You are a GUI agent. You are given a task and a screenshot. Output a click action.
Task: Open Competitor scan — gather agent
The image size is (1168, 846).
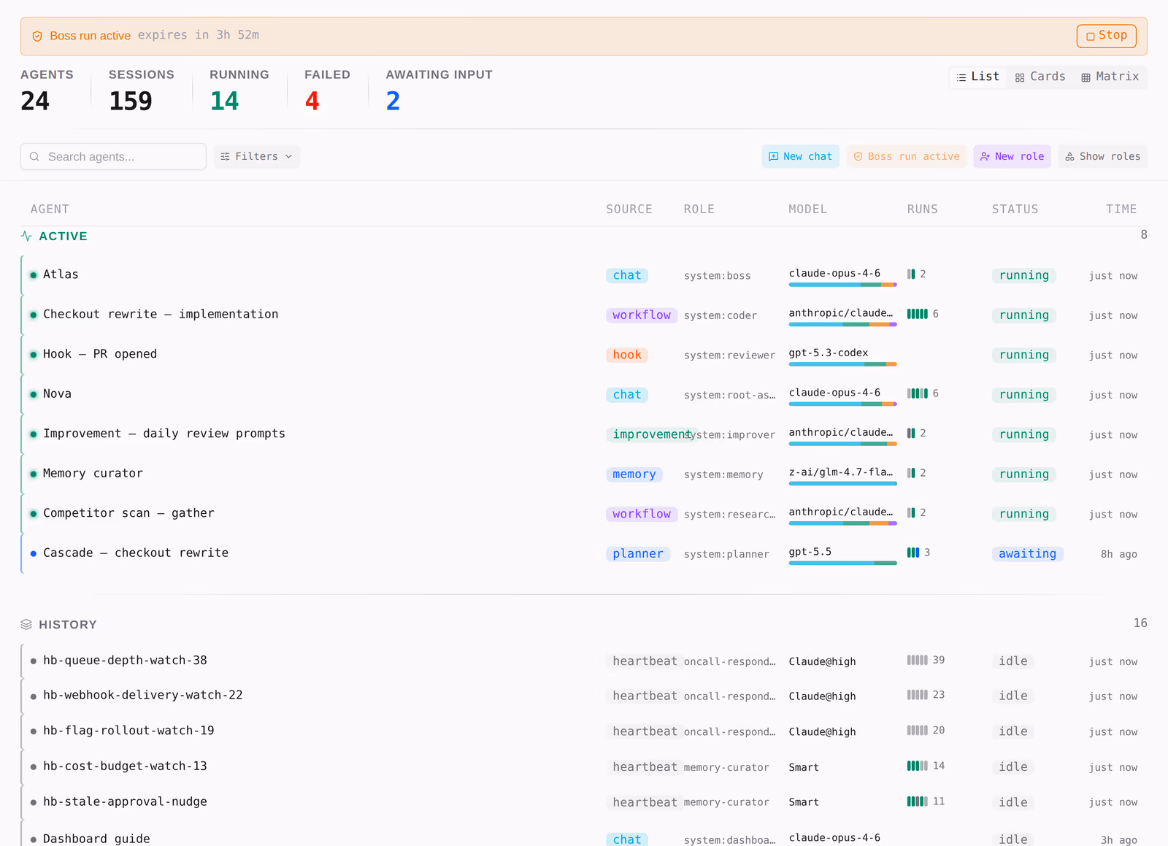pyautogui.click(x=584, y=514)
